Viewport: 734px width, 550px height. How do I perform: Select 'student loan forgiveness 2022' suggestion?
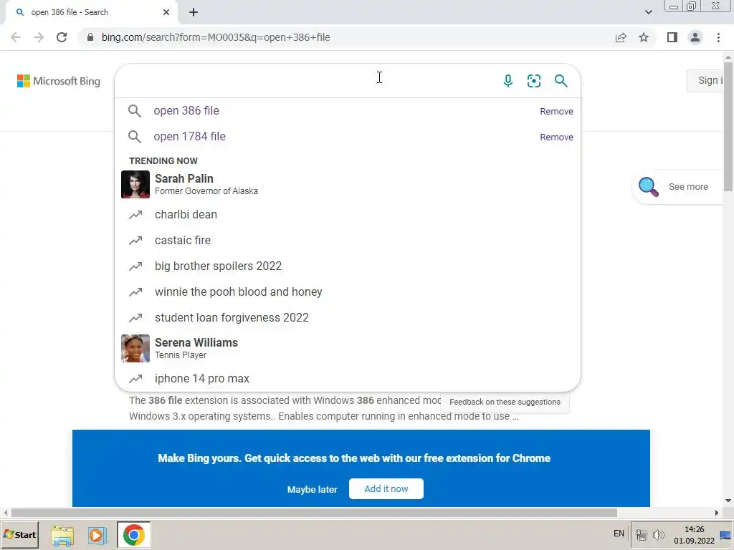(348, 317)
